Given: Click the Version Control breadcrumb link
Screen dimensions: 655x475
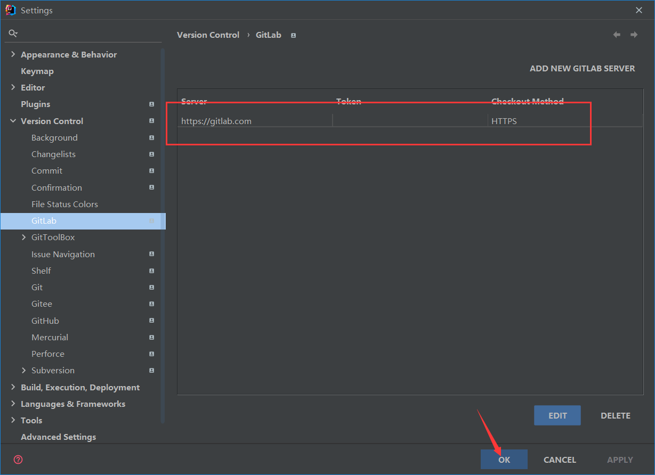Looking at the screenshot, I should click(x=208, y=35).
